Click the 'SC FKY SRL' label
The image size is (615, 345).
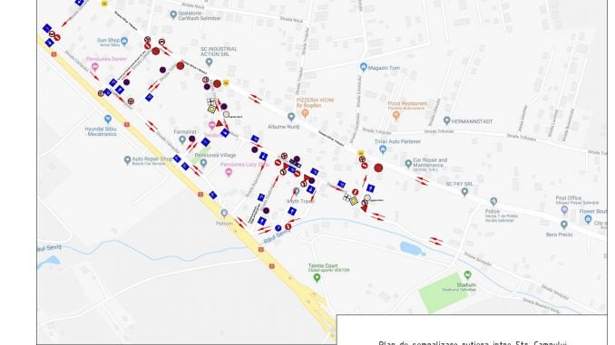pos(459,184)
